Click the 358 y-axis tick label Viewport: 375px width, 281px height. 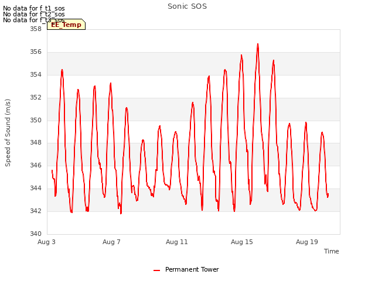pos(36,29)
